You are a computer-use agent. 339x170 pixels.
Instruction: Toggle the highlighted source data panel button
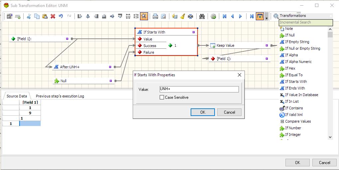[259, 16]
